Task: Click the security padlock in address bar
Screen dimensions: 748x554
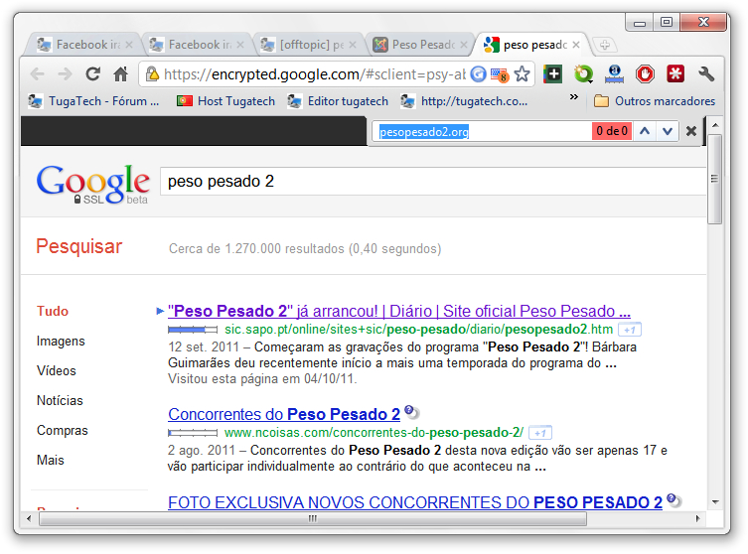Action: [152, 73]
